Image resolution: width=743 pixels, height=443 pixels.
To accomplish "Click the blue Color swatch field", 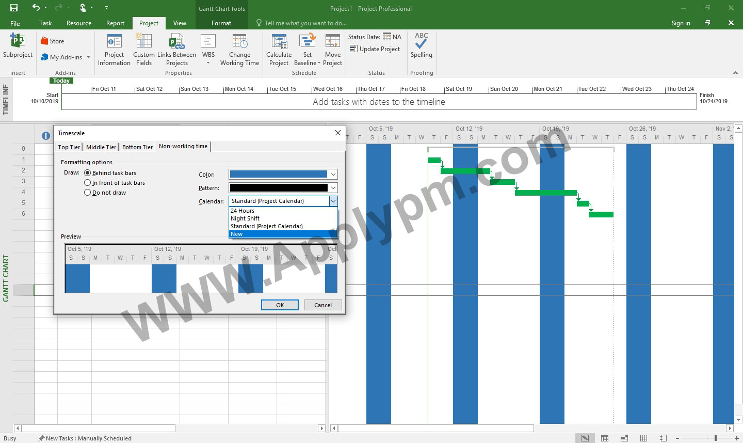I will pos(278,175).
